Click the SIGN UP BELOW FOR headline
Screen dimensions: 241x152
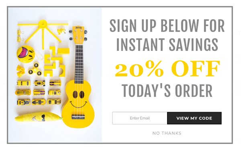tap(167, 26)
